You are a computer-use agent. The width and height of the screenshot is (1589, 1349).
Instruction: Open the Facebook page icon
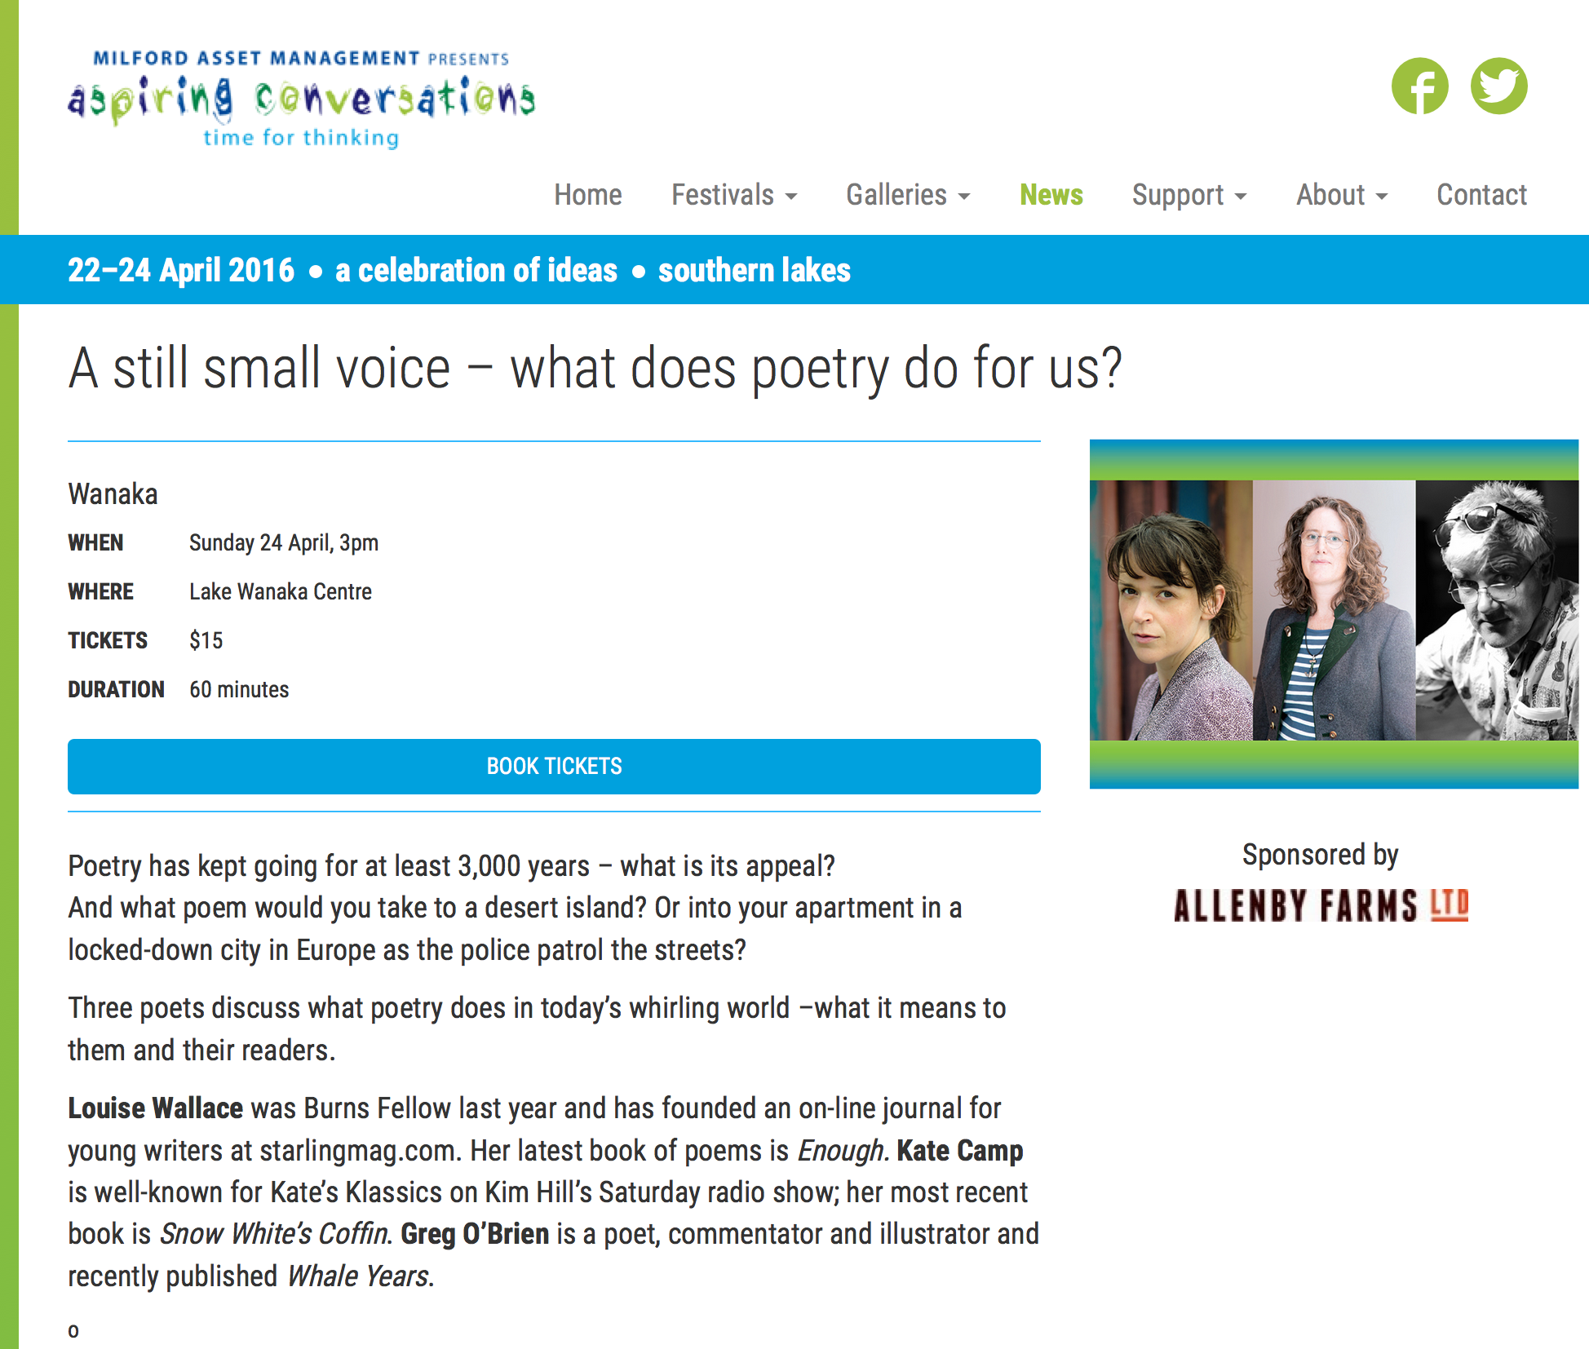1419,86
